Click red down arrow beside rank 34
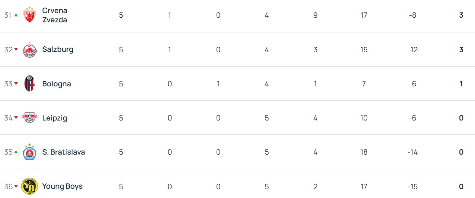The height and width of the screenshot is (198, 475). (x=16, y=118)
